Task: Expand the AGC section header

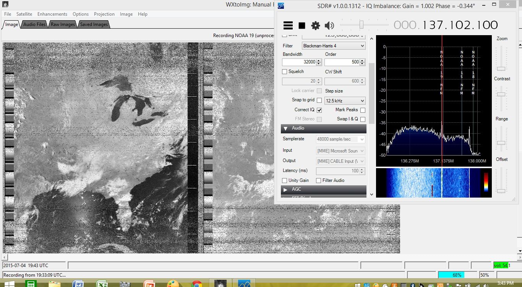Action: [323, 189]
